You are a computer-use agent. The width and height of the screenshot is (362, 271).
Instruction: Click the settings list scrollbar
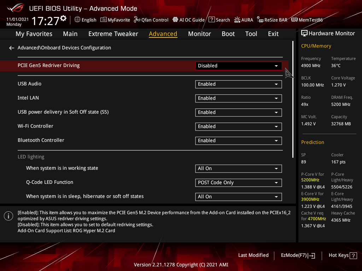(293, 99)
